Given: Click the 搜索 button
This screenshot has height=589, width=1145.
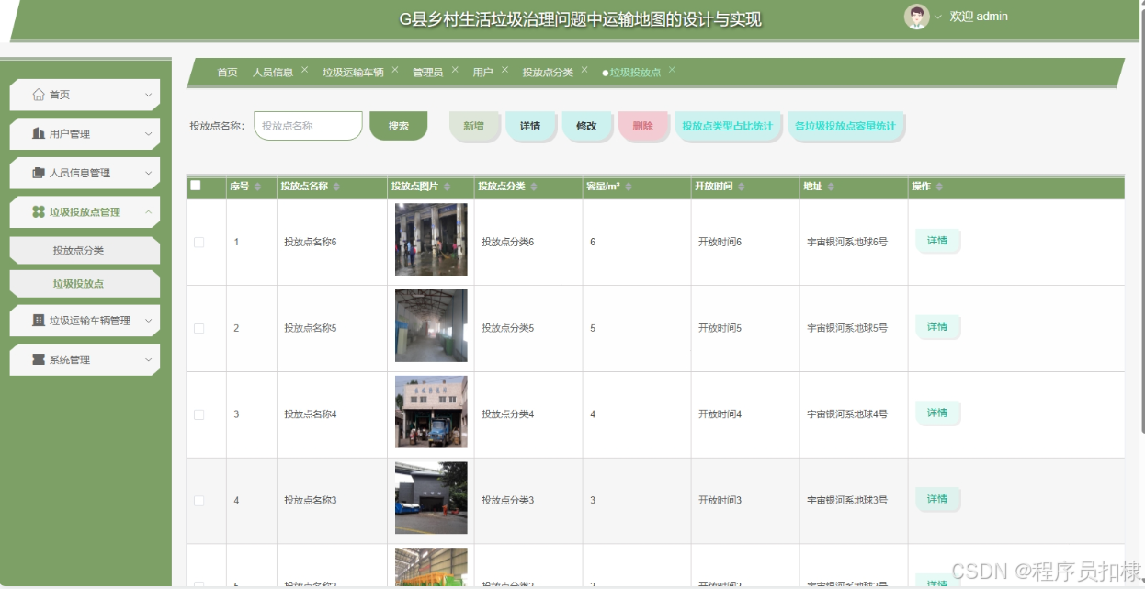Looking at the screenshot, I should click(x=399, y=126).
